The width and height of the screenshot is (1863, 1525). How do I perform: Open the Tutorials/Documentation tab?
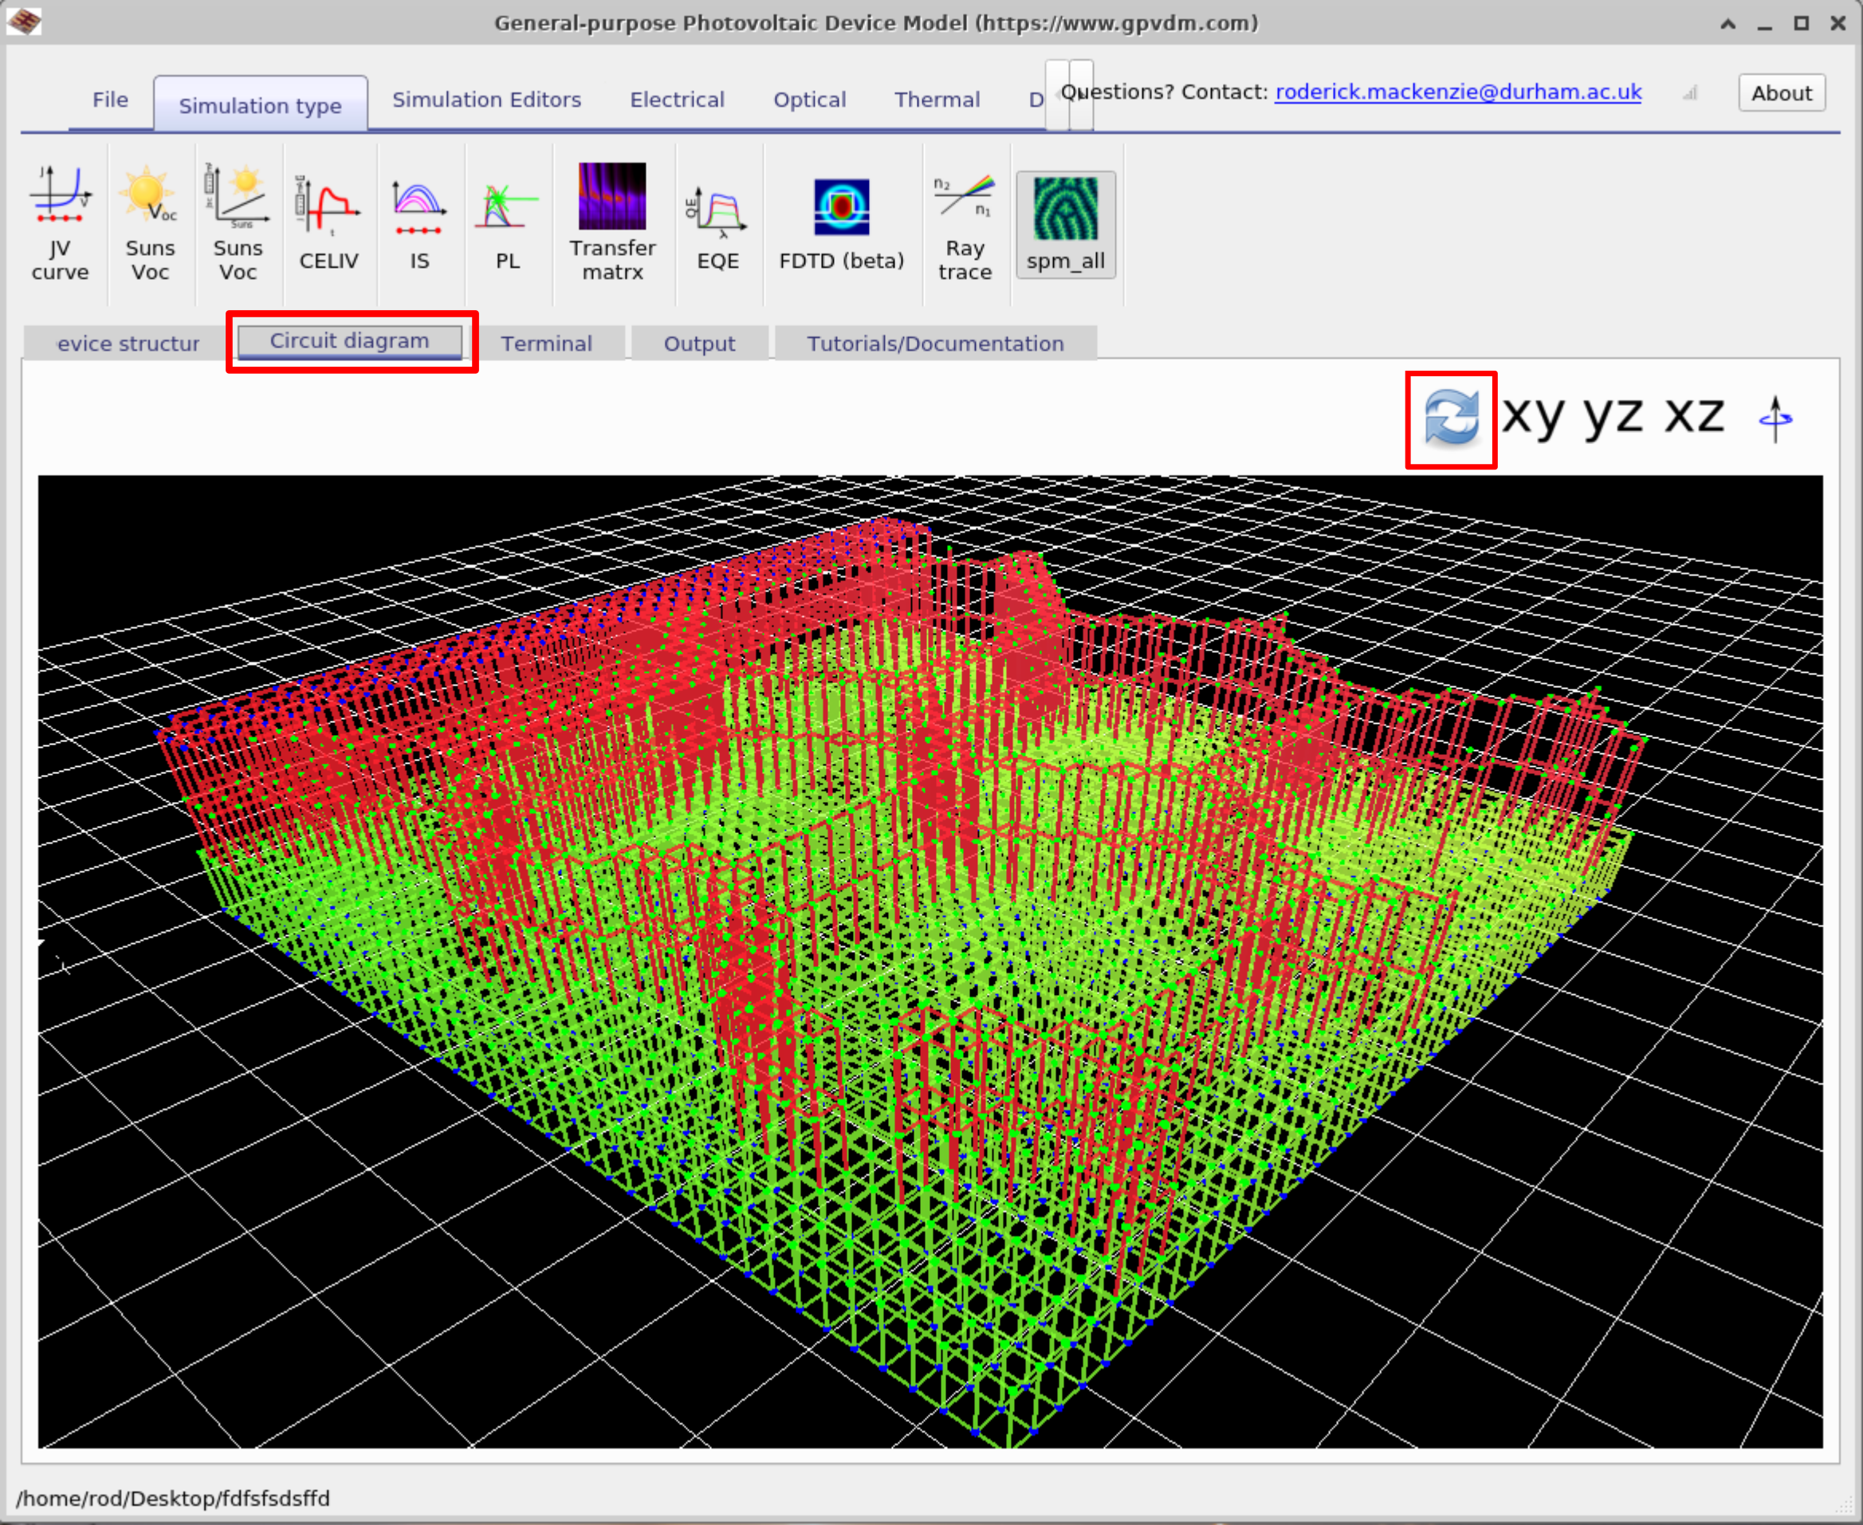pyautogui.click(x=934, y=344)
